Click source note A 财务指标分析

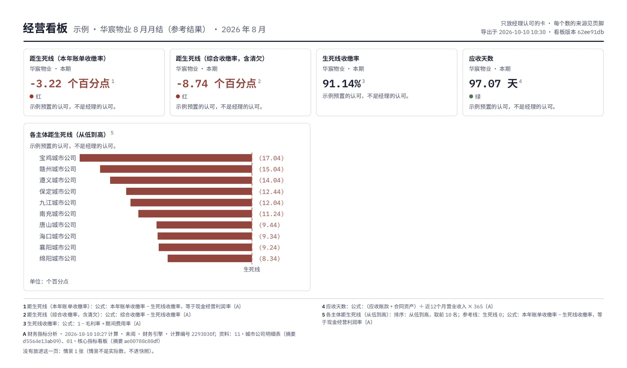tap(159, 337)
